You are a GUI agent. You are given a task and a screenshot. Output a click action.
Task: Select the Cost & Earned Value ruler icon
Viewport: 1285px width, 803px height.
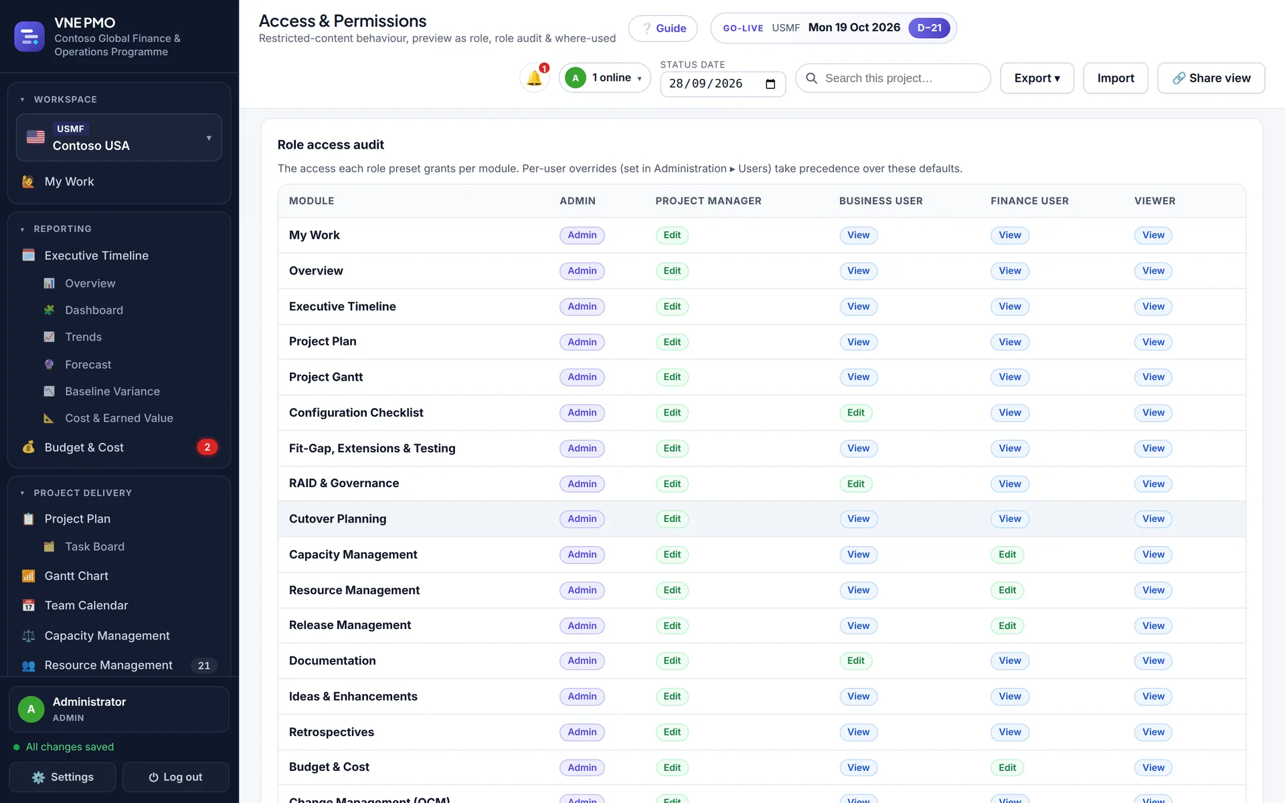coord(49,418)
